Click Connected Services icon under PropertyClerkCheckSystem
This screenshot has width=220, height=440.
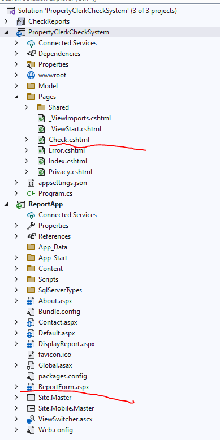(31, 43)
